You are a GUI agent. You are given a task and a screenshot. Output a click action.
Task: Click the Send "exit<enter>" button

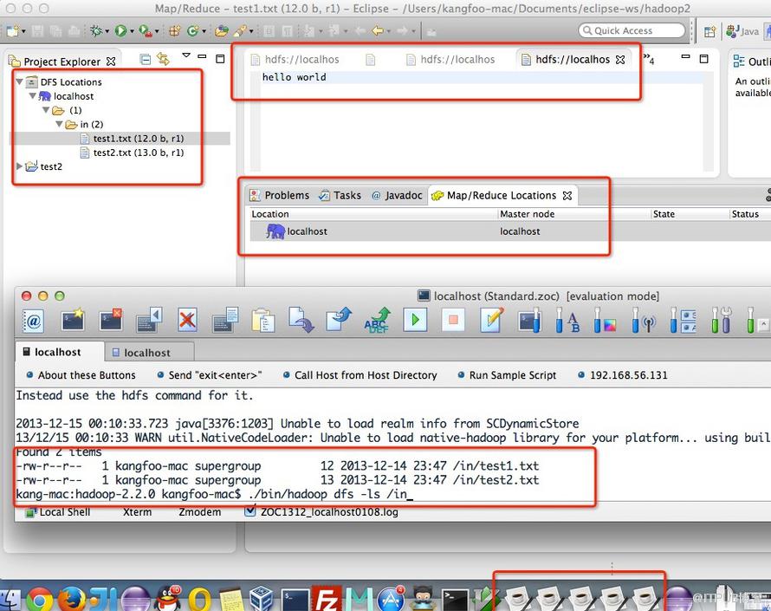click(x=210, y=375)
